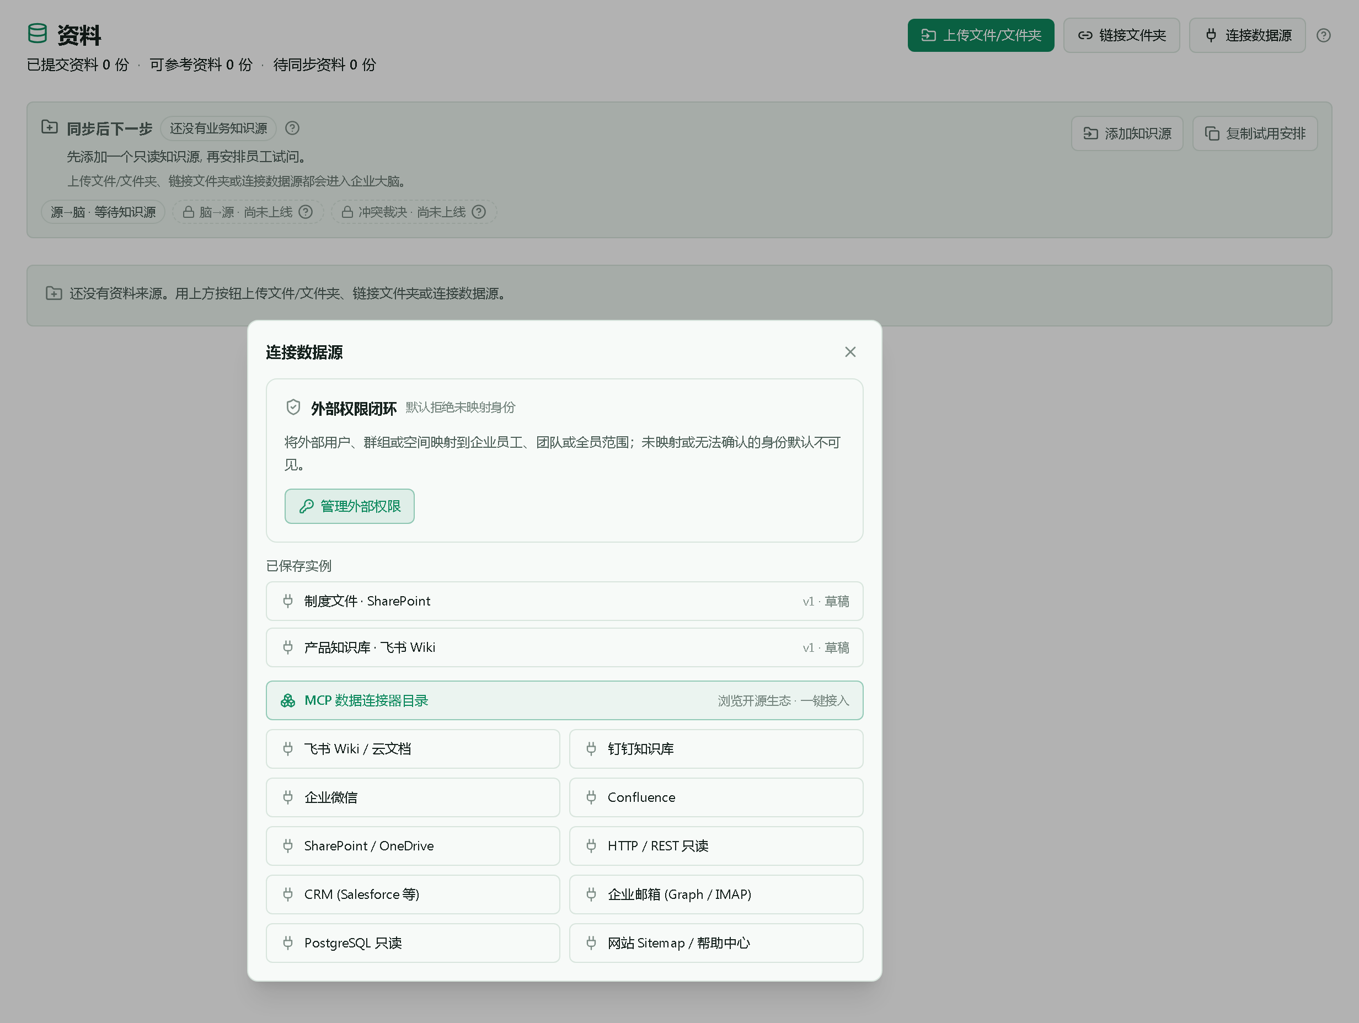This screenshot has width=1359, height=1023.
Task: Click the database icon next to 资料 title
Action: tap(38, 34)
